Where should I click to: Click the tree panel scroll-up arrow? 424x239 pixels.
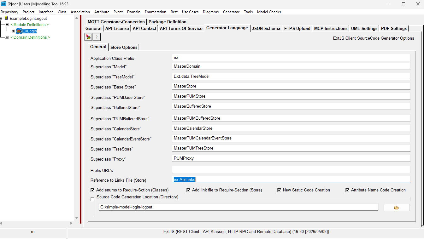76,18
